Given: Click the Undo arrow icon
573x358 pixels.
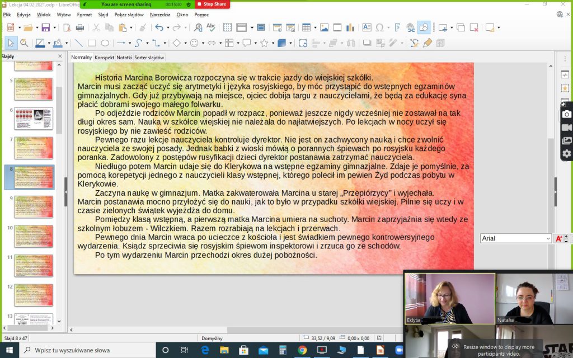Looking at the screenshot, I should (x=159, y=27).
